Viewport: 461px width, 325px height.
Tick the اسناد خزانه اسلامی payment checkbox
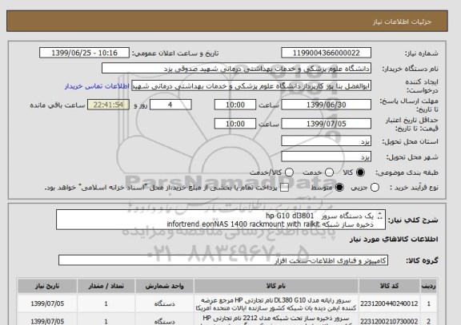(284, 188)
